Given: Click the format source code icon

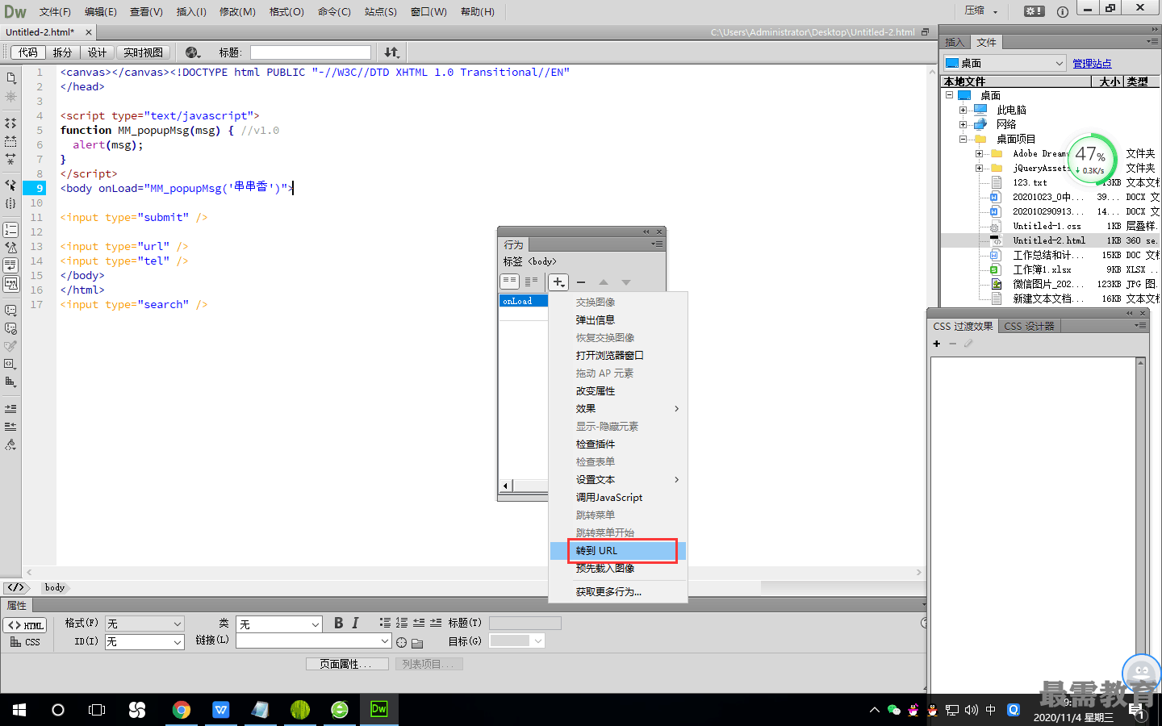Looking at the screenshot, I should (10, 444).
